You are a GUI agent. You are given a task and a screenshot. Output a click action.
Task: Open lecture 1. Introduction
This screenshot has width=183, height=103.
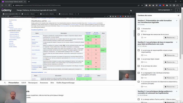[x=146, y=29]
